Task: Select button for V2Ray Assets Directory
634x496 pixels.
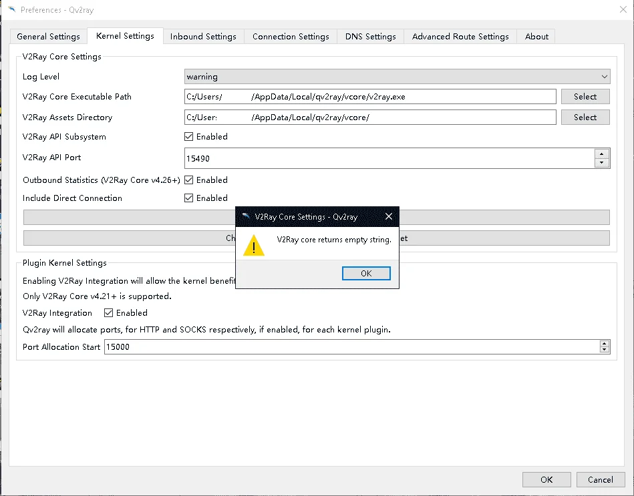Action: point(585,117)
